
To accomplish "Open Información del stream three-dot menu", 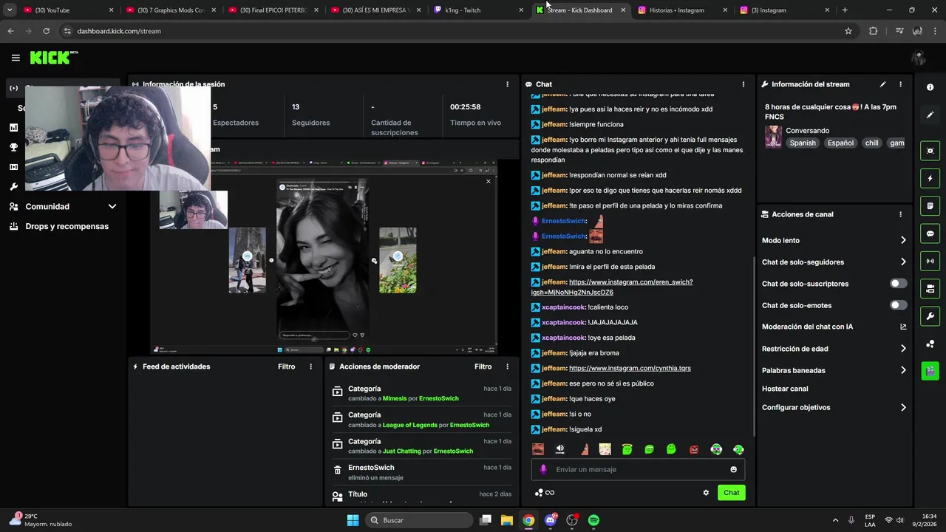I will [900, 84].
